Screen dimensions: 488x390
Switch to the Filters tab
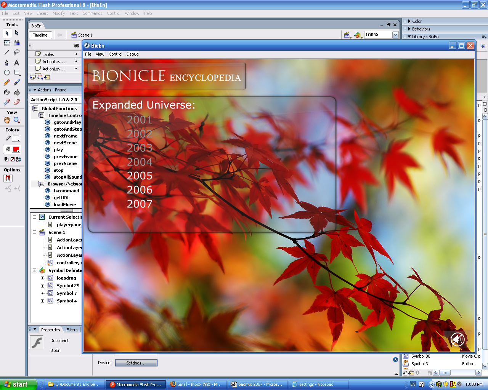pos(72,329)
